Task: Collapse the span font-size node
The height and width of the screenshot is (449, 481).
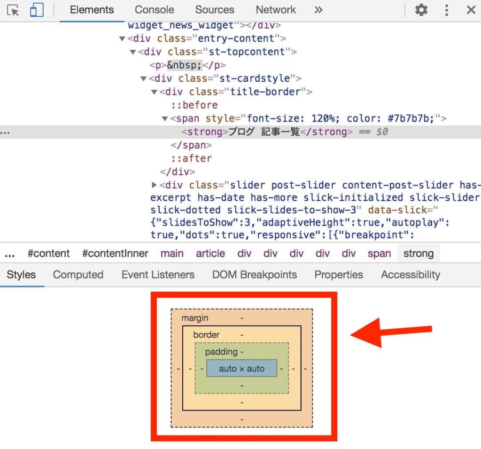Action: point(165,119)
